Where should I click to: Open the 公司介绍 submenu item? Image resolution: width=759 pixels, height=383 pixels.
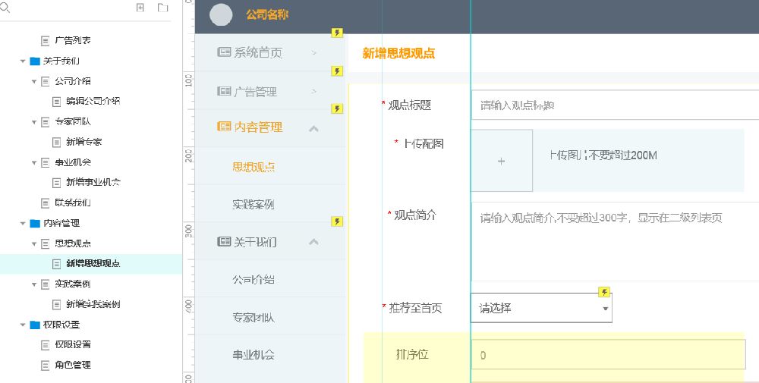tap(254, 279)
